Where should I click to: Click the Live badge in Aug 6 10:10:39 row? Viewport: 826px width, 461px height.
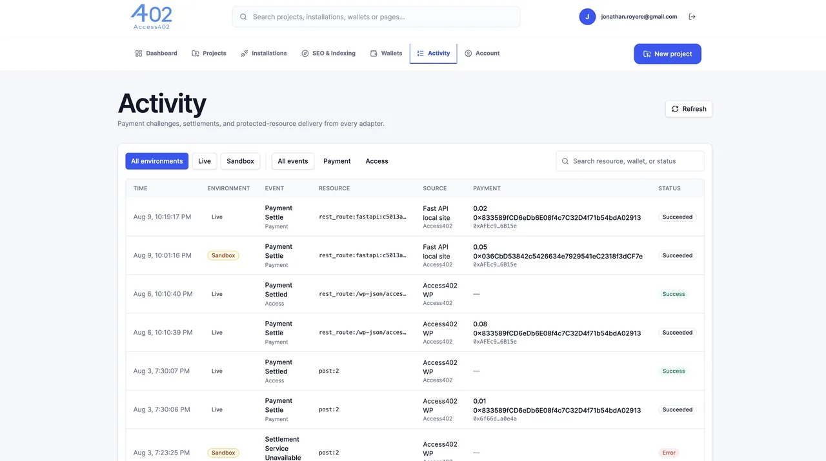pyautogui.click(x=217, y=333)
